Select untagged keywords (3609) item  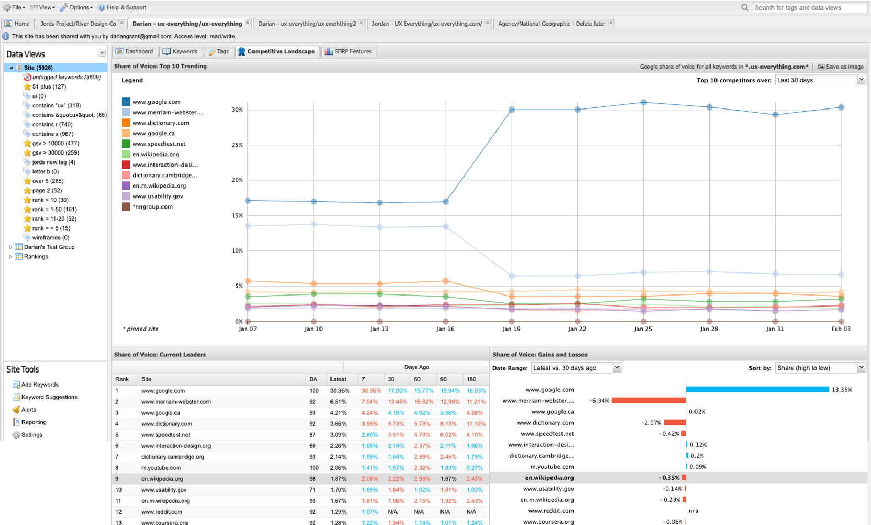pos(66,77)
